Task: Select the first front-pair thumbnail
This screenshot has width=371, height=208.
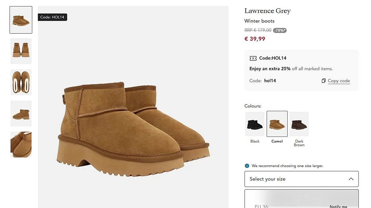Action: click(21, 20)
